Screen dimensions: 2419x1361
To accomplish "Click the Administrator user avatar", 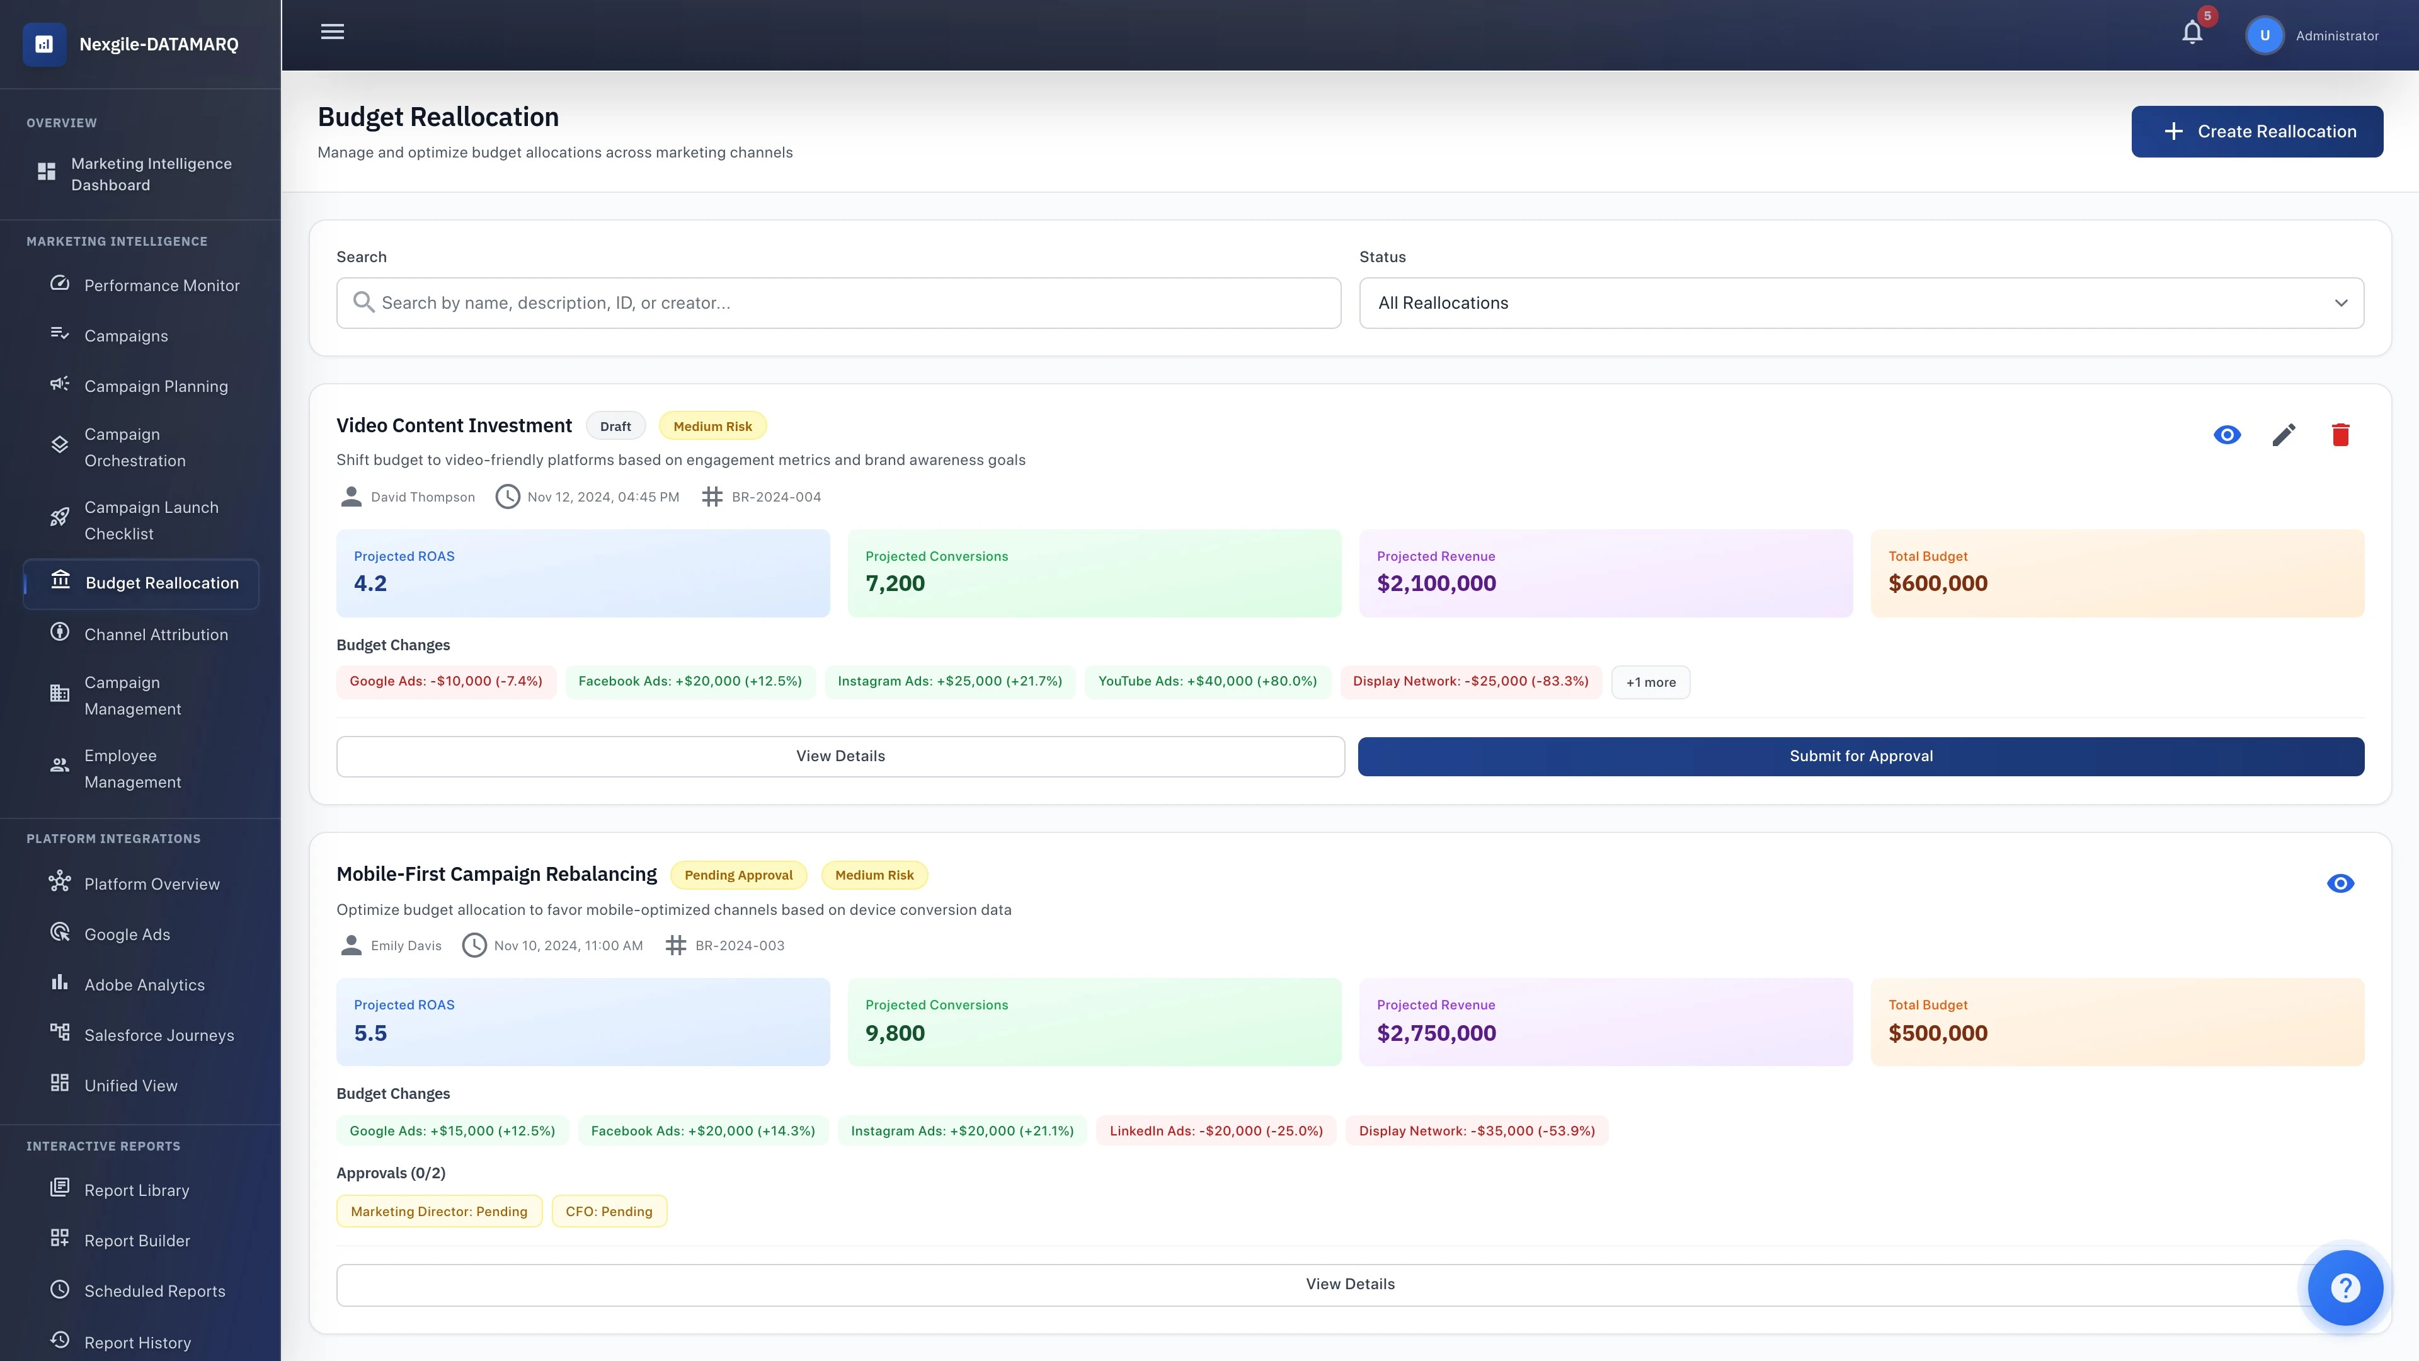I will 2264,36.
